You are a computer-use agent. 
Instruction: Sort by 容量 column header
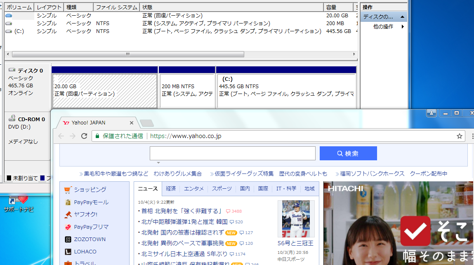(x=339, y=7)
